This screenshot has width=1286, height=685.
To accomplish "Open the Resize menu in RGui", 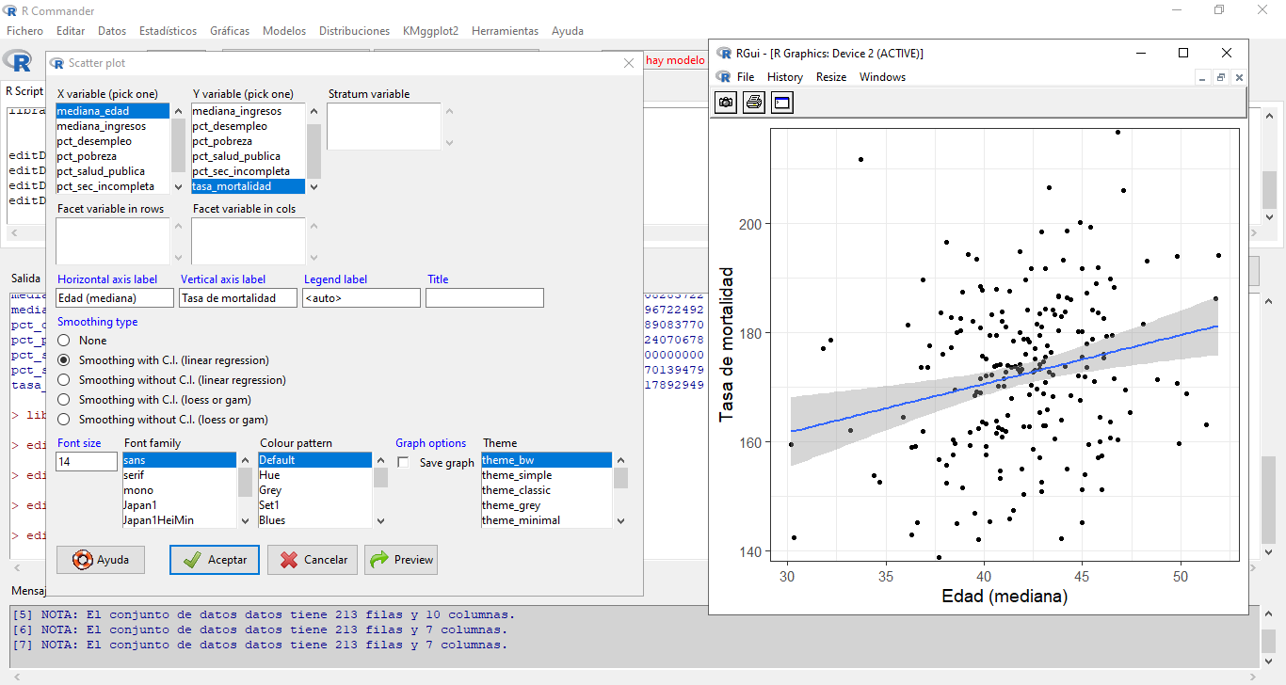I will 830,77.
